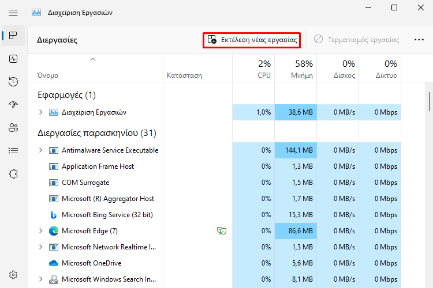Expand the Microsoft Edge (7) group

click(x=40, y=230)
